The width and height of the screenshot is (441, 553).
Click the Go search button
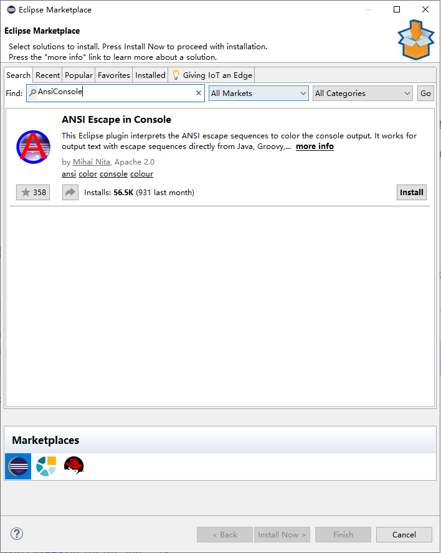click(x=425, y=94)
